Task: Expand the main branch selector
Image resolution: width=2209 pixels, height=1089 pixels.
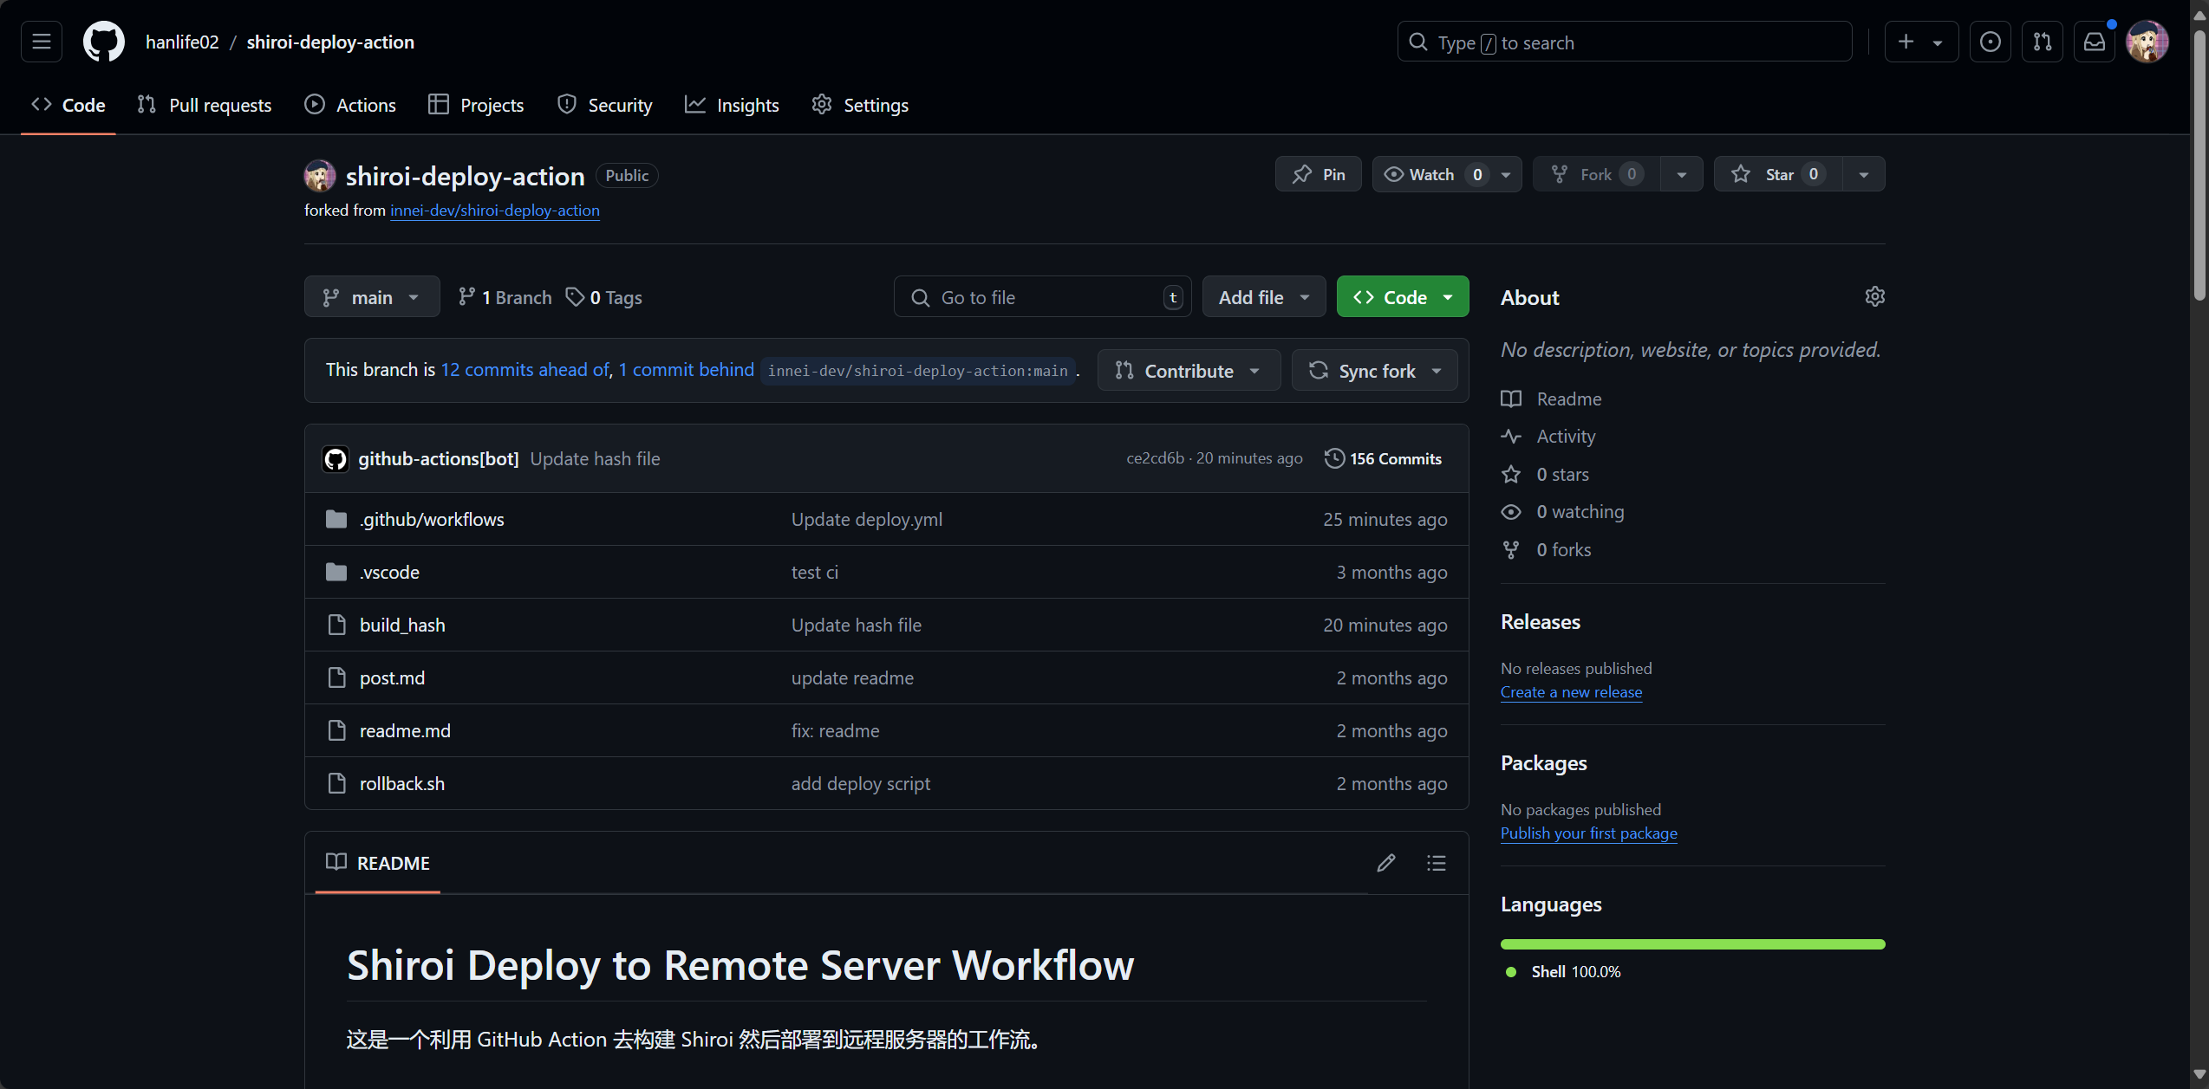Action: pos(371,297)
